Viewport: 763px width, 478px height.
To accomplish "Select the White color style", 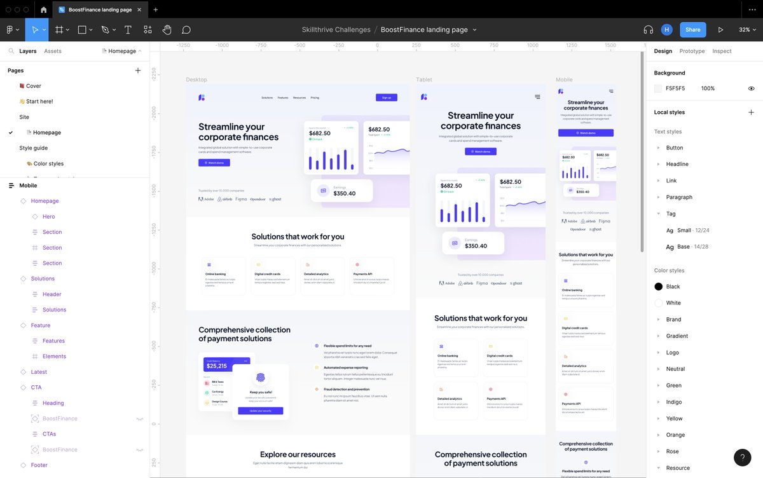I will [x=673, y=303].
